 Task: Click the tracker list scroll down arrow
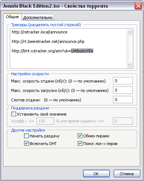[129, 65]
